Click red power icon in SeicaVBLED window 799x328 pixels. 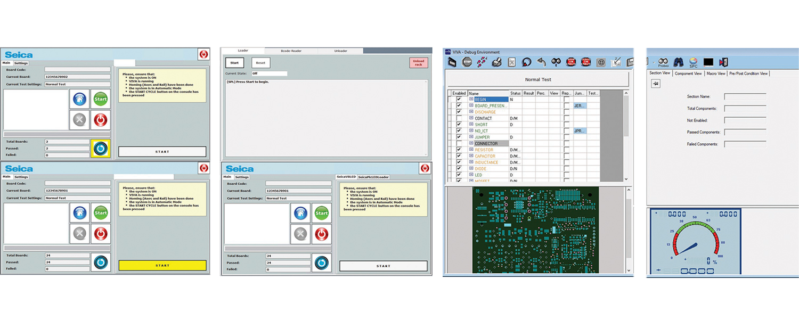point(322,234)
